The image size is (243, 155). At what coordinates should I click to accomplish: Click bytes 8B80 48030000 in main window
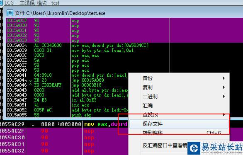click(x=62, y=124)
